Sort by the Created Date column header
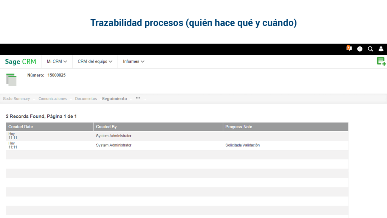Image resolution: width=387 pixels, height=218 pixels. tap(21, 127)
